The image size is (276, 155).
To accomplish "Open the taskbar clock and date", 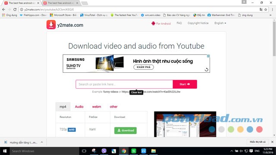I will (268, 151).
